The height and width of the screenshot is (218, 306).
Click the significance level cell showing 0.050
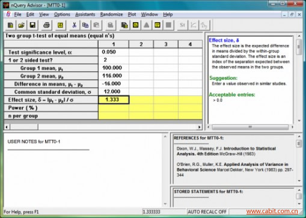pyautogui.click(x=114, y=52)
